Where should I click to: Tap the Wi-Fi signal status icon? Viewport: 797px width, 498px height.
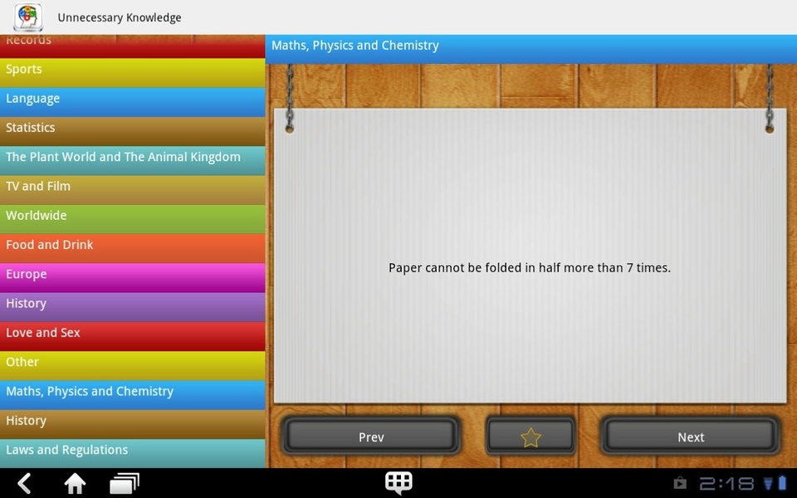(768, 483)
